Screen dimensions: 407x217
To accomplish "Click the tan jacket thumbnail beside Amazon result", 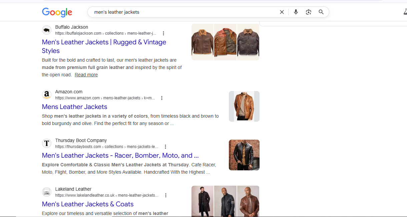I will pos(244,106).
